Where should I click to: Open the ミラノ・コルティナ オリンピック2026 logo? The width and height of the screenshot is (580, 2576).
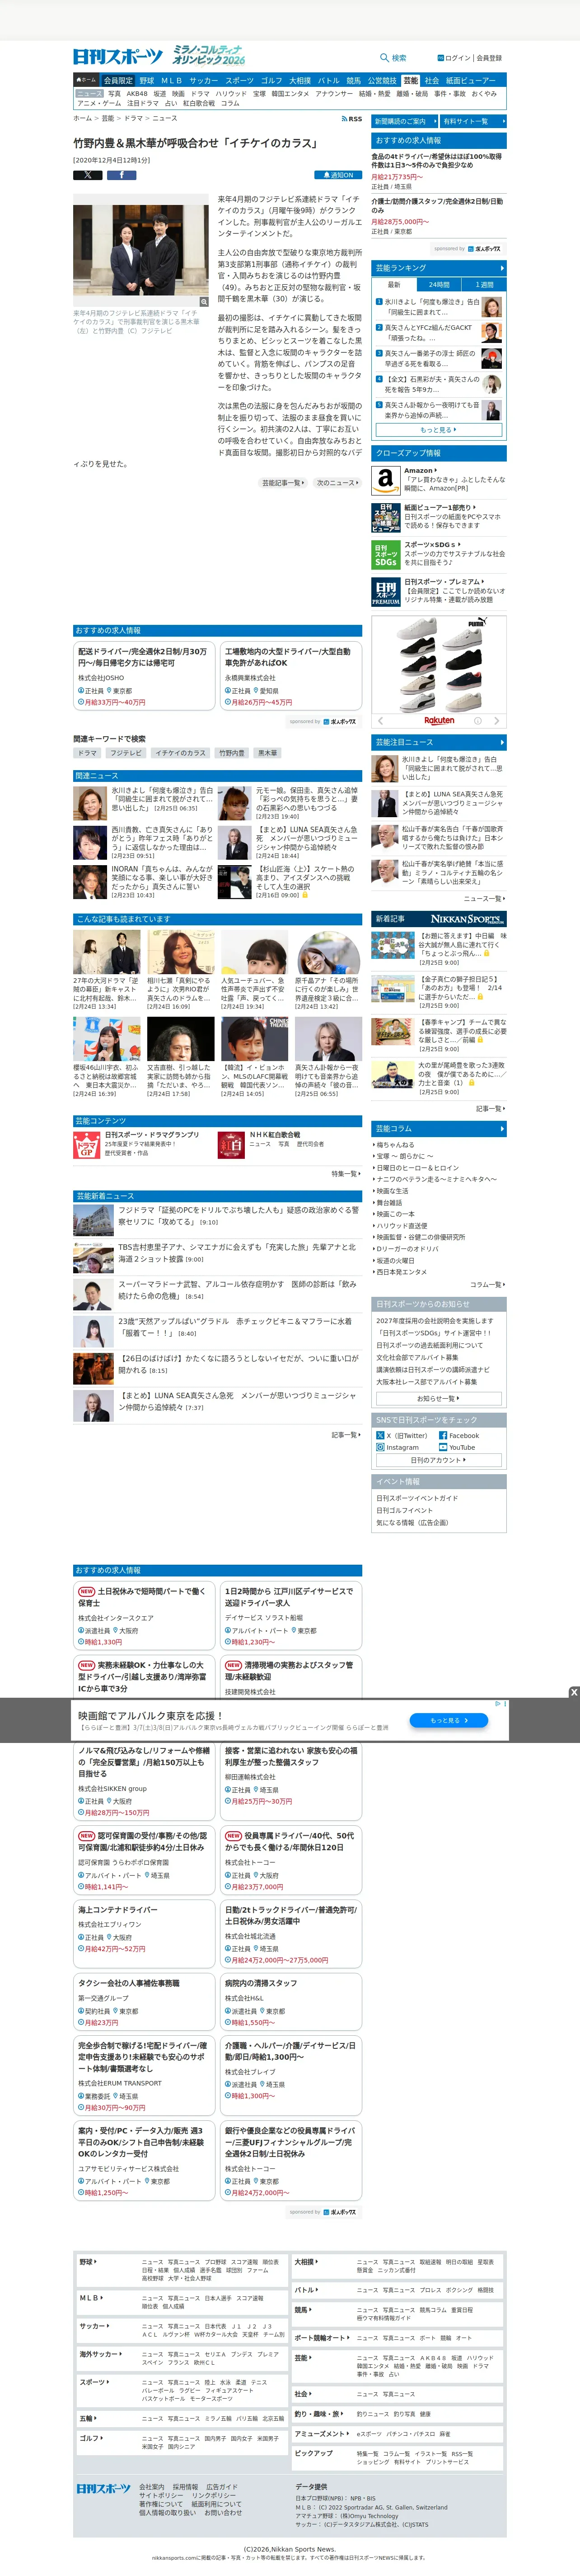(x=209, y=55)
